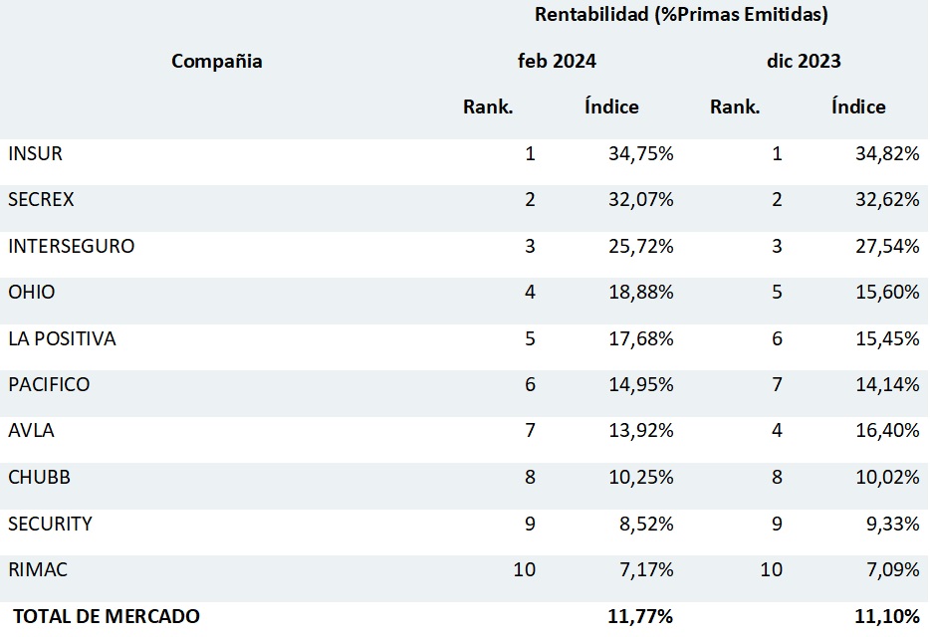Click OHIO's dic 2023 rank 5
Viewport: 930px width, 637px height.
pyautogui.click(x=777, y=292)
